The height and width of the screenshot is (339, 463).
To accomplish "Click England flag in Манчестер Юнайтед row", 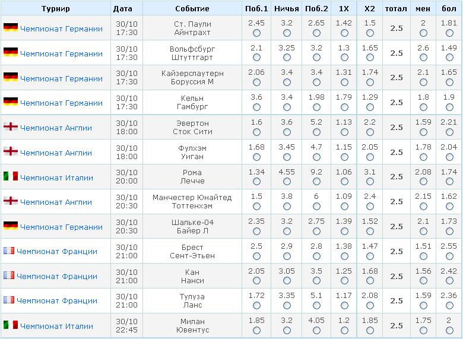I will click(11, 201).
